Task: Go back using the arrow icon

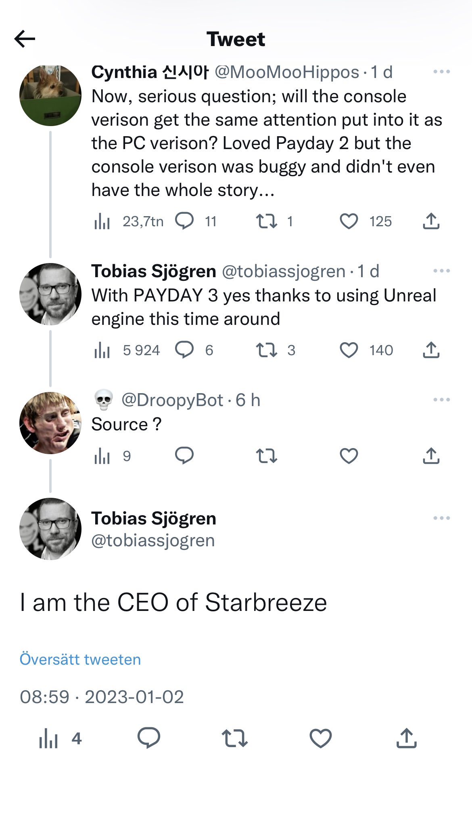Action: click(x=25, y=39)
